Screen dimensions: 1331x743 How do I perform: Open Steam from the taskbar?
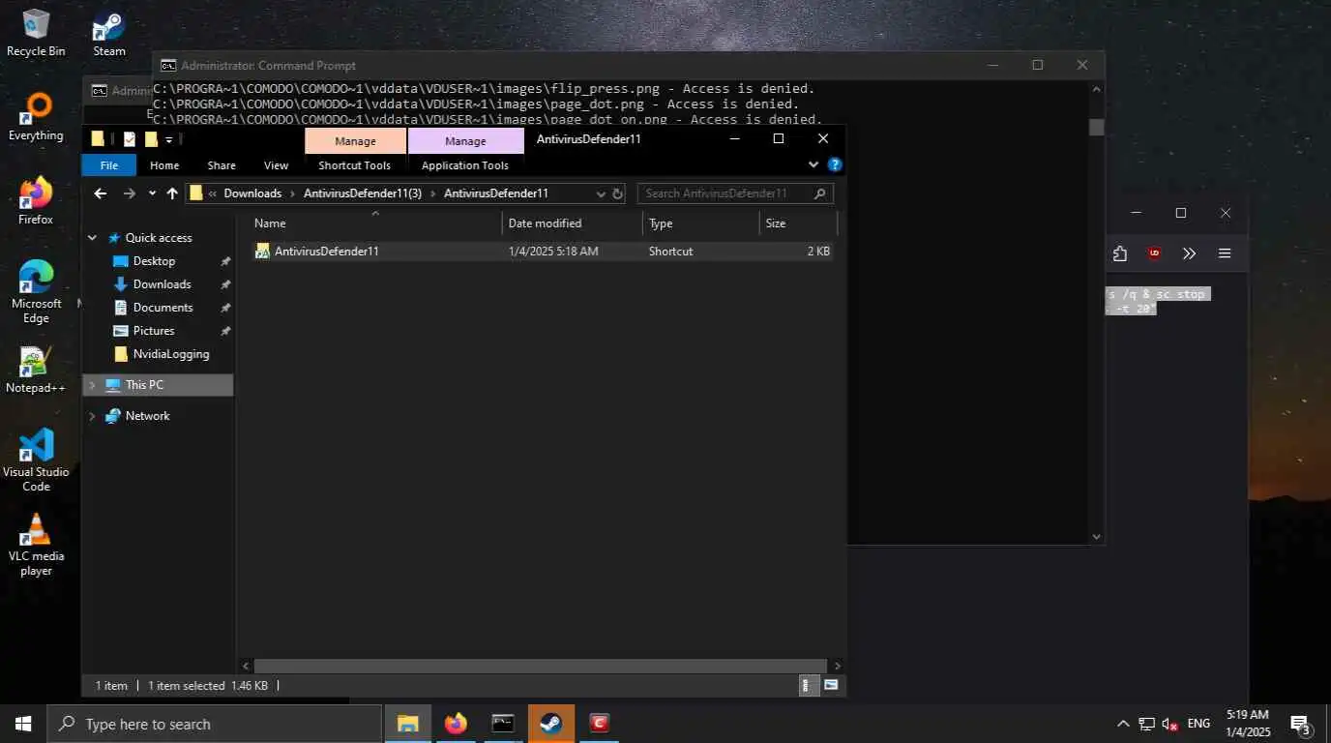550,724
